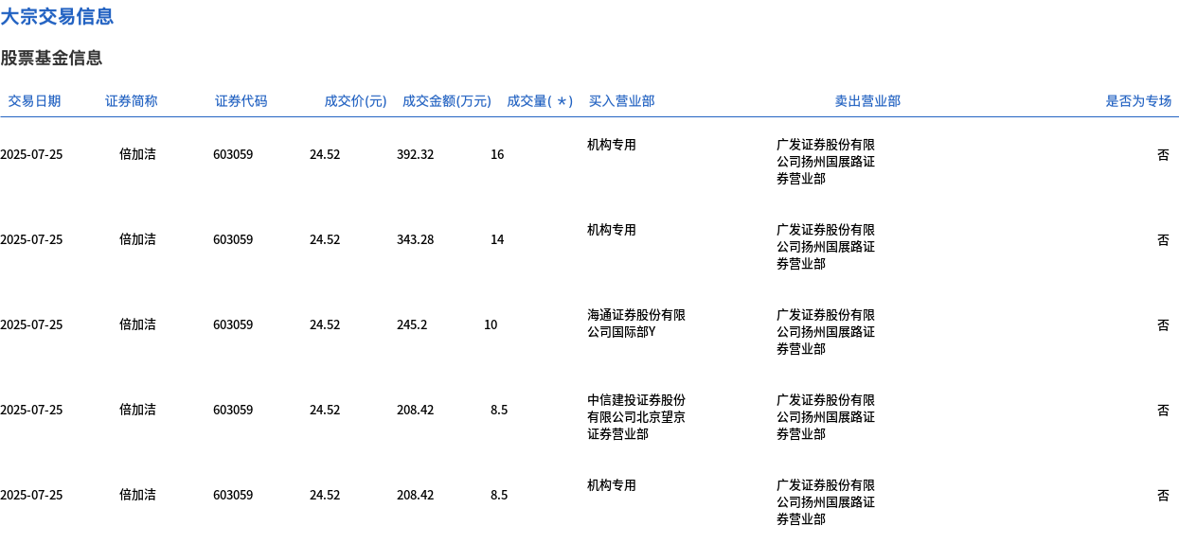
Task: Click the 343.28 transaction amount cell
Action: [415, 239]
